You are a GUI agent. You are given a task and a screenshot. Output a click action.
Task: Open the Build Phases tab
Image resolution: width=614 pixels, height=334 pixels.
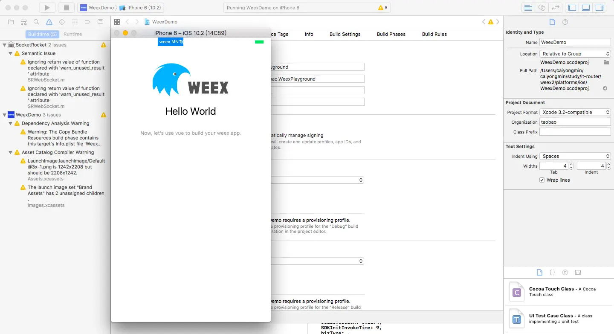coord(391,34)
